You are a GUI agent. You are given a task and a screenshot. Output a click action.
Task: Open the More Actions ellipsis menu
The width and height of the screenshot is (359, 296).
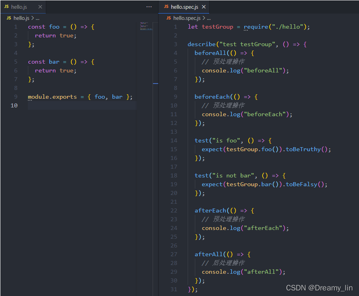(x=149, y=7)
